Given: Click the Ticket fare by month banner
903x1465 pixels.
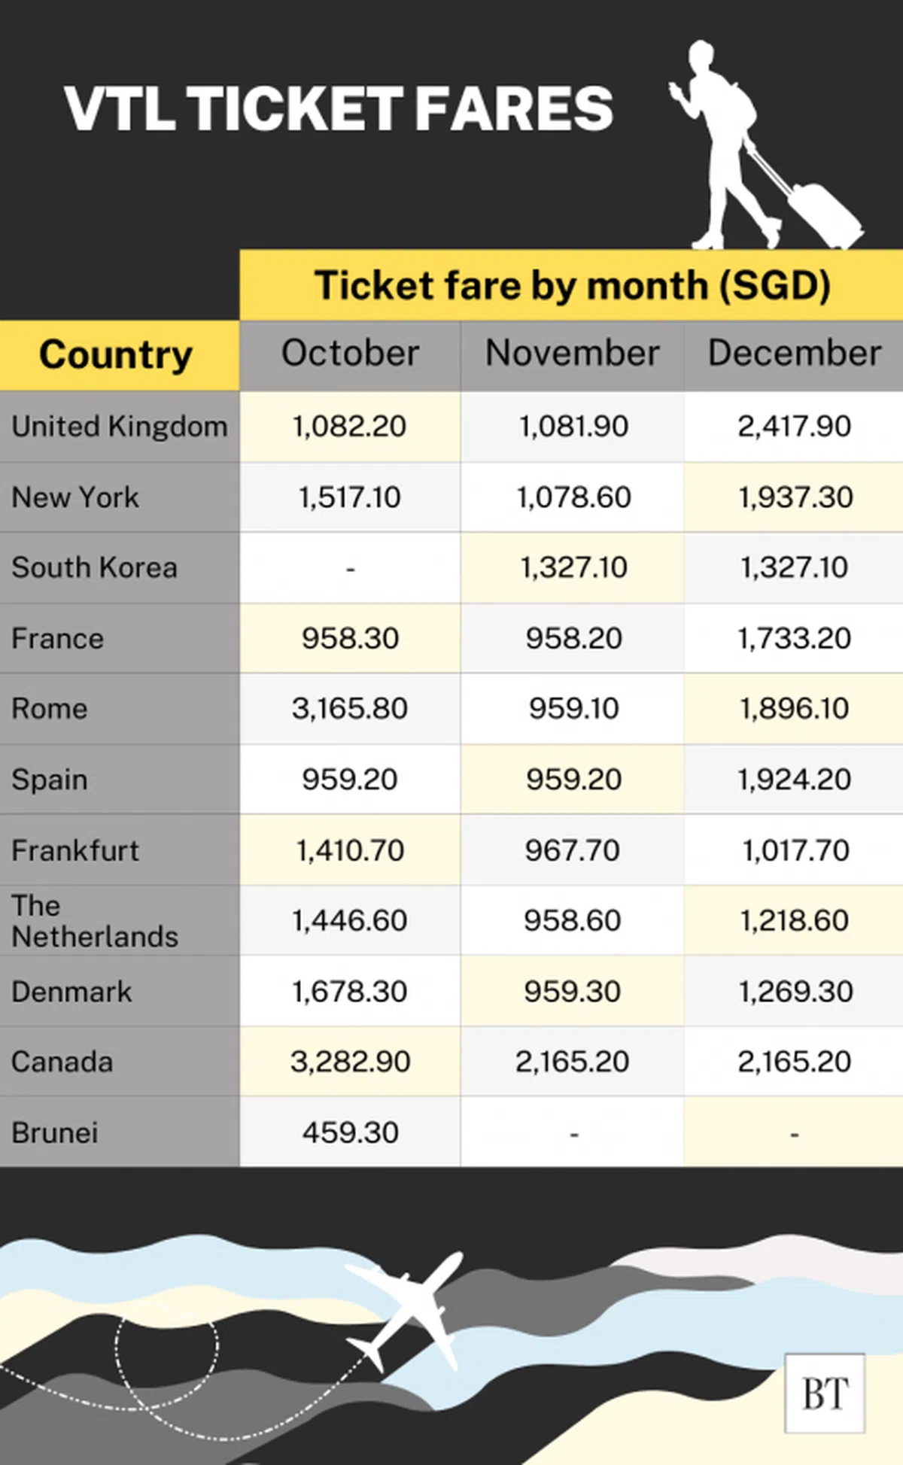Looking at the screenshot, I should [572, 286].
